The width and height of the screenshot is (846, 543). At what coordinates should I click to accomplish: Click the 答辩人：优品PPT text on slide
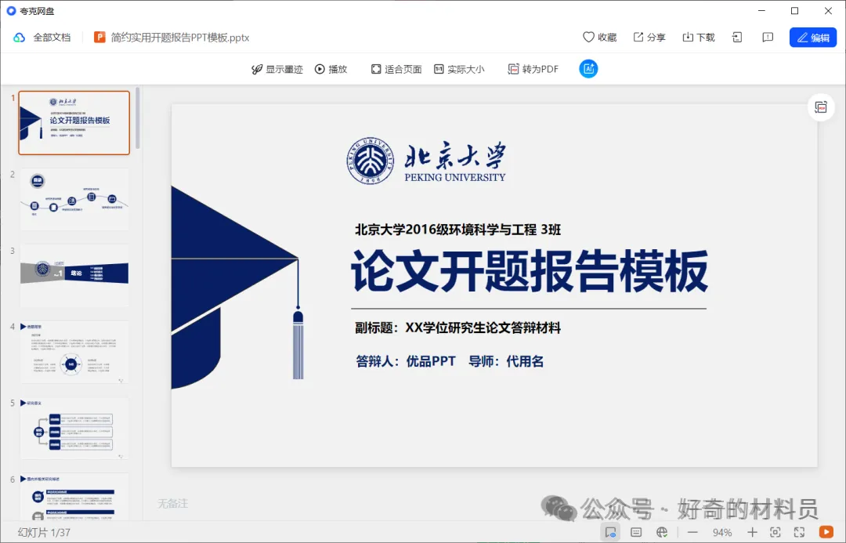[406, 361]
